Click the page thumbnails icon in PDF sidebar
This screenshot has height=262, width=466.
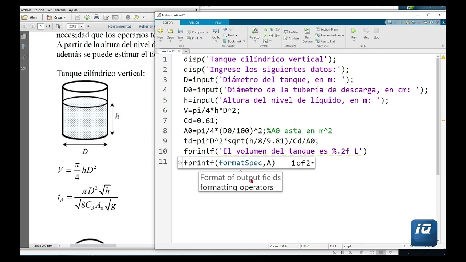click(24, 36)
